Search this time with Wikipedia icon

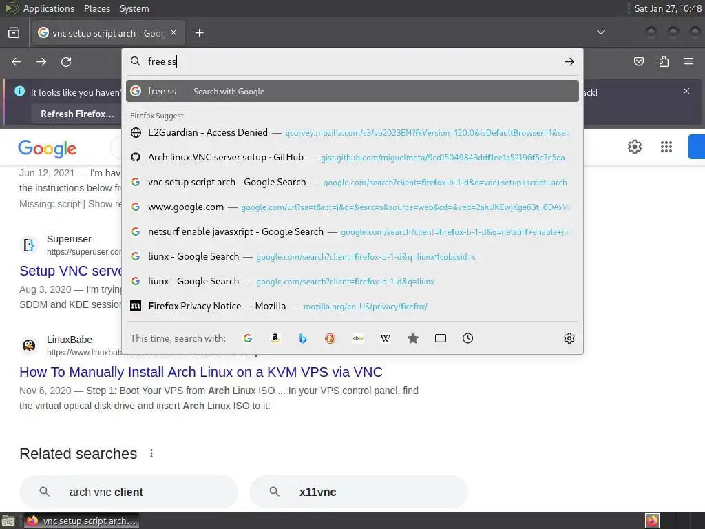[x=386, y=338]
